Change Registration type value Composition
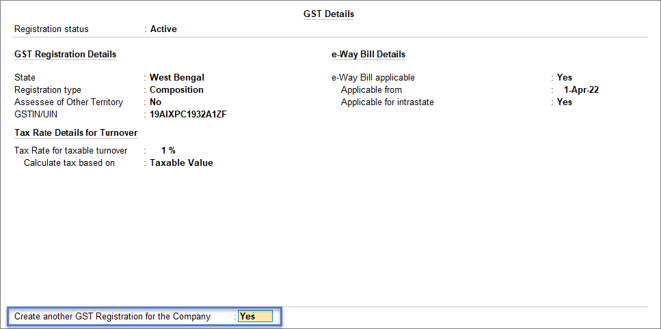 pos(176,89)
